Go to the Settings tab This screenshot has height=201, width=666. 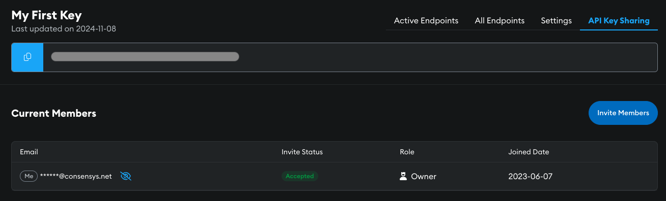[x=556, y=21]
